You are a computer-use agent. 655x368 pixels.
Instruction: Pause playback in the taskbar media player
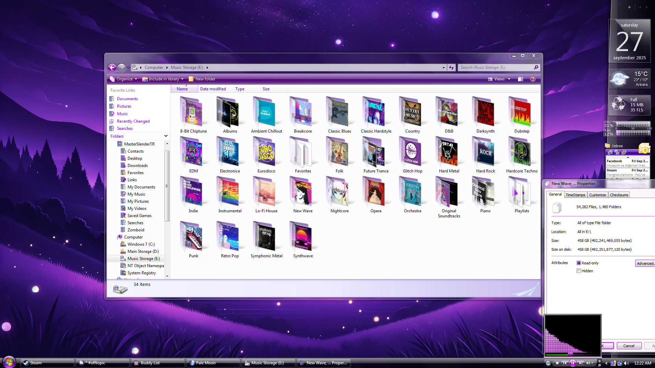pyautogui.click(x=573, y=363)
